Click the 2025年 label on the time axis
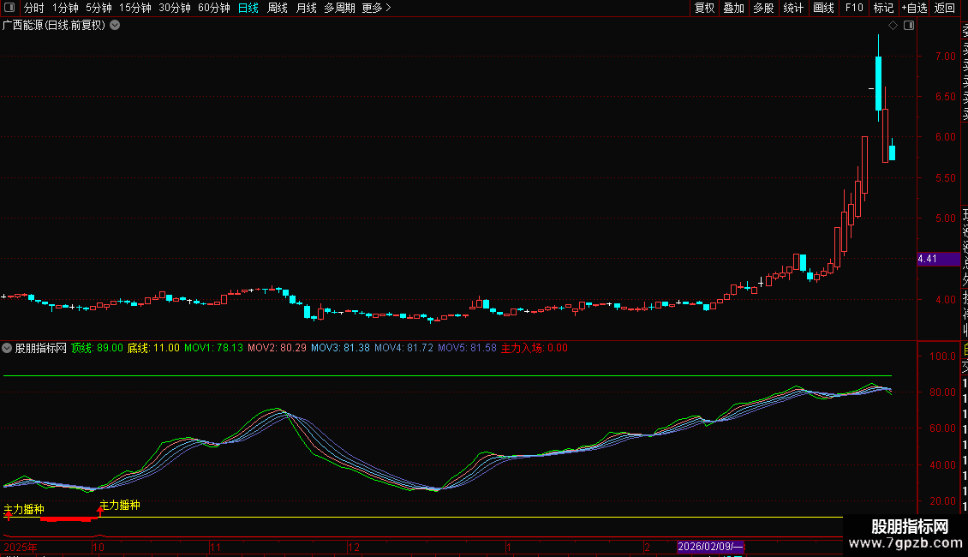The width and height of the screenshot is (968, 557). (x=21, y=547)
